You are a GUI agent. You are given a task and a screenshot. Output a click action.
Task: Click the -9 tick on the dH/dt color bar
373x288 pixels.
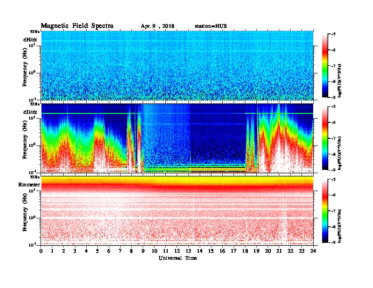pos(333,97)
